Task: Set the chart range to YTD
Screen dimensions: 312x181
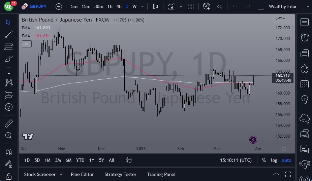Action: [x=80, y=160]
